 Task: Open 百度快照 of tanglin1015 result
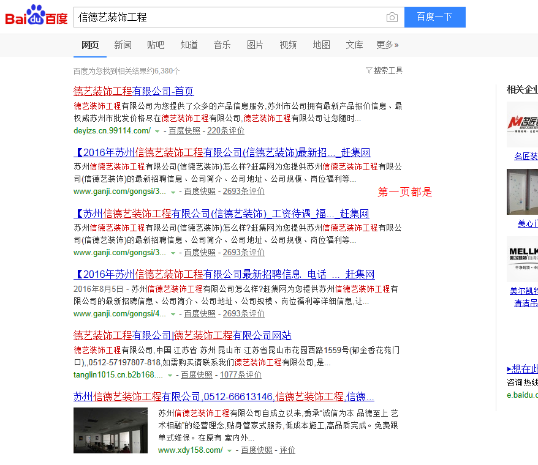pyautogui.click(x=197, y=375)
